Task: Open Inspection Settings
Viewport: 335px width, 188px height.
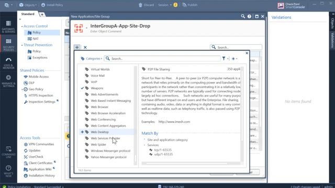Action: (40, 102)
